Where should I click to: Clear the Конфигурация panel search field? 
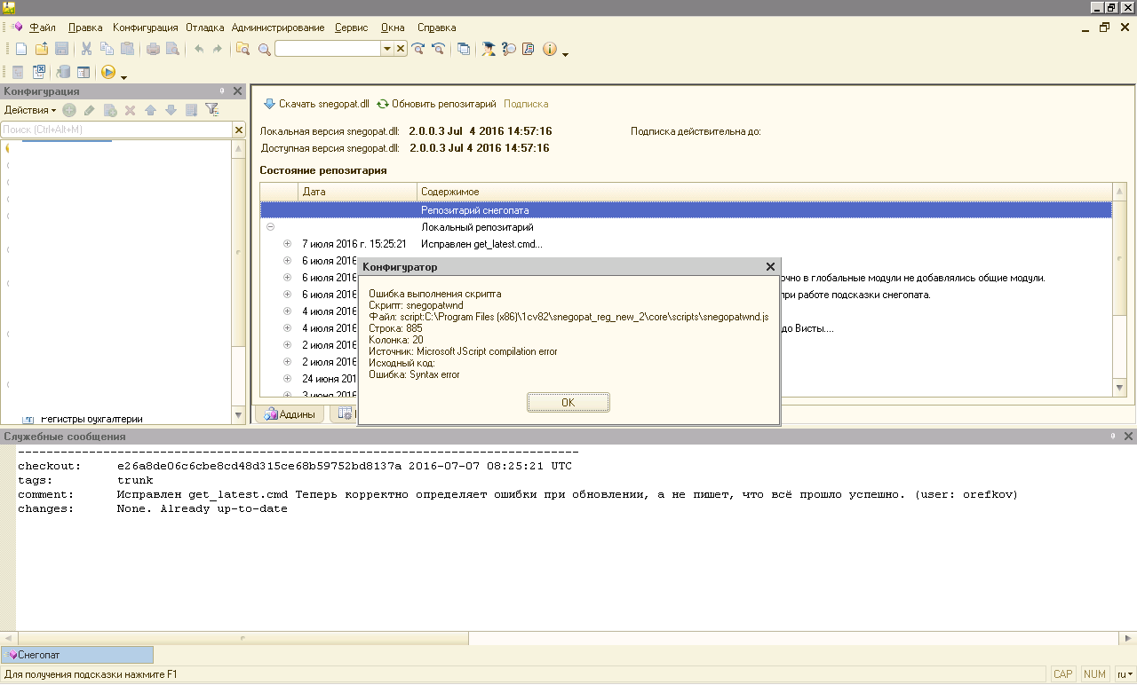tap(238, 130)
